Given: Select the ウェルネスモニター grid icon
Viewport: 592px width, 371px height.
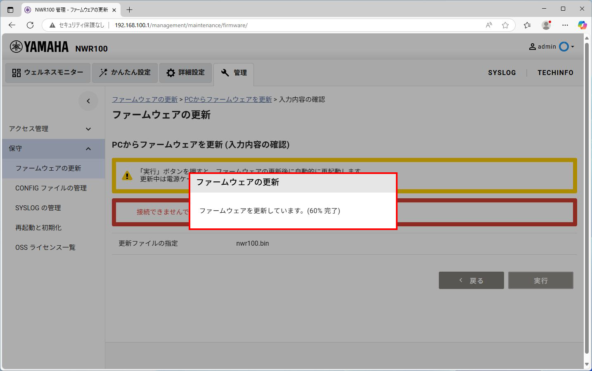Looking at the screenshot, I should click(x=17, y=73).
